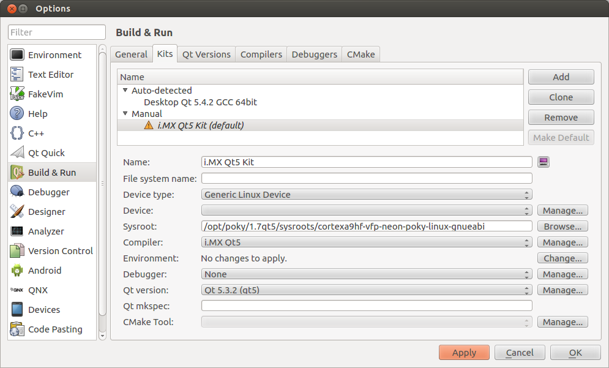
Task: Click the i.MX Qt5 Kit warning icon
Action: [149, 126]
